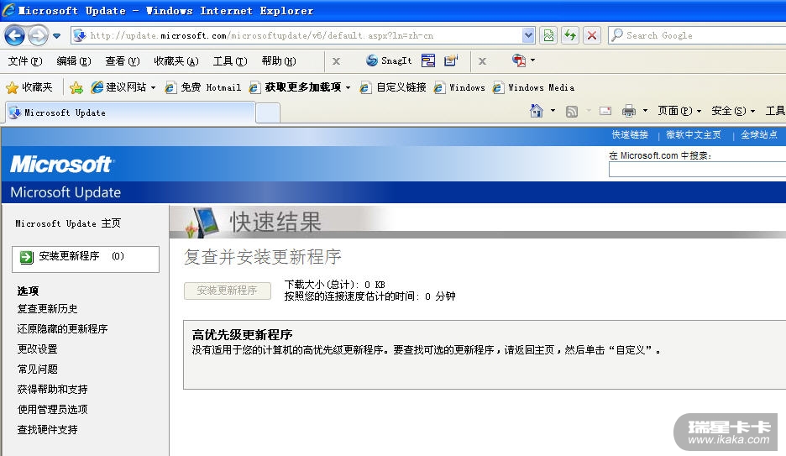Open the 快速链接 header link
Viewport: 786px width, 456px height.
click(x=630, y=135)
